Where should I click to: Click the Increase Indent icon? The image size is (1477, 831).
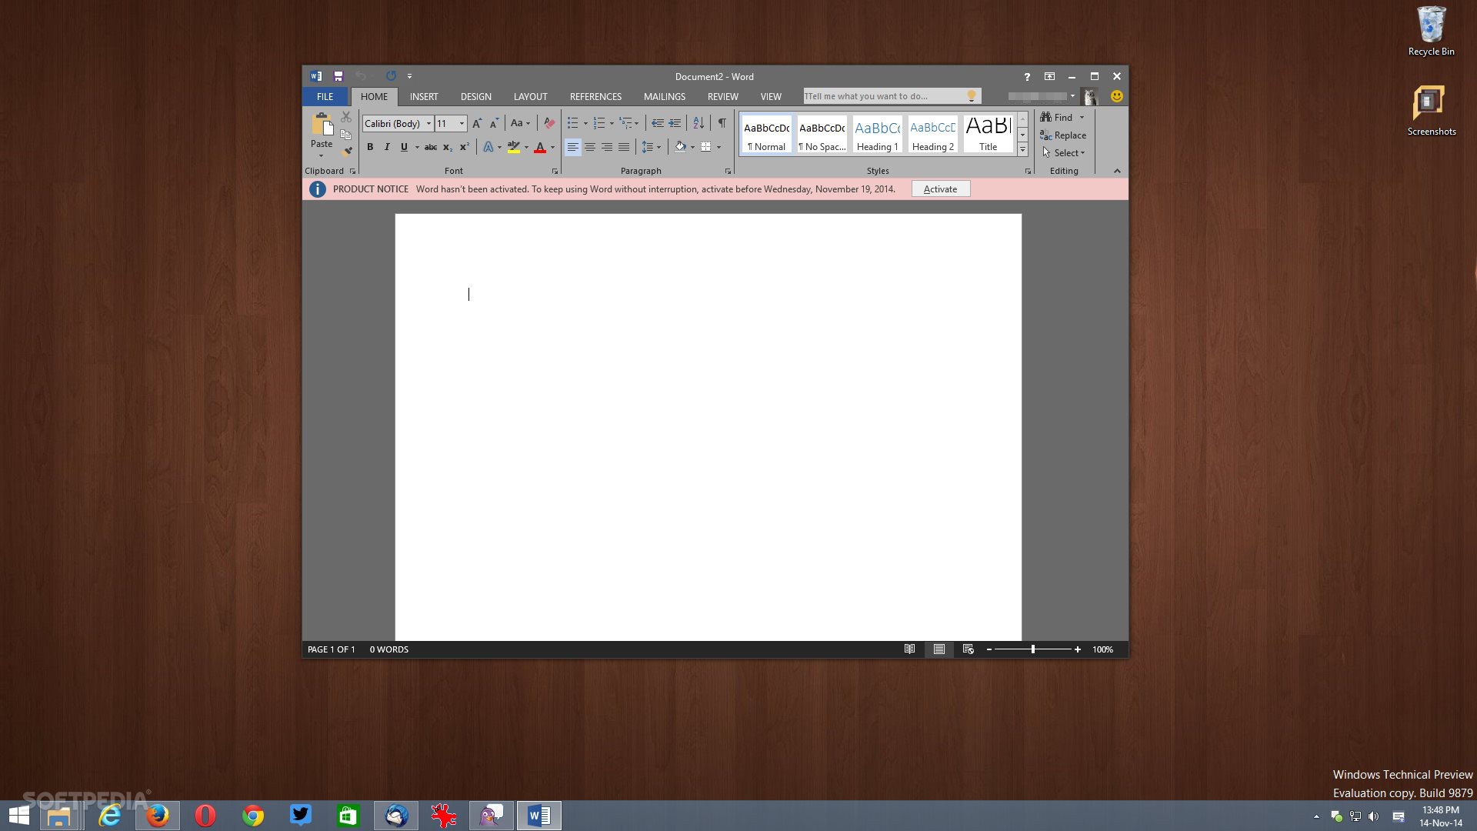[x=675, y=123]
